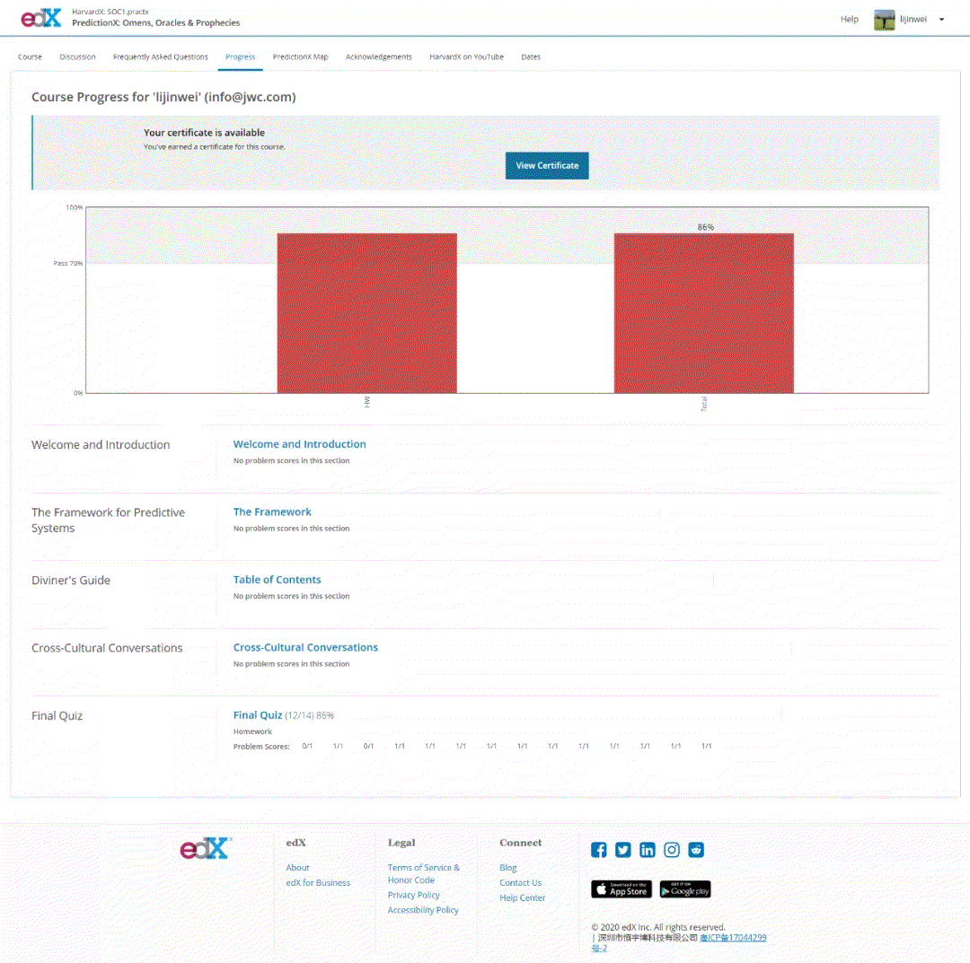
Task: Open the Privacy Policy link
Action: pyautogui.click(x=413, y=895)
